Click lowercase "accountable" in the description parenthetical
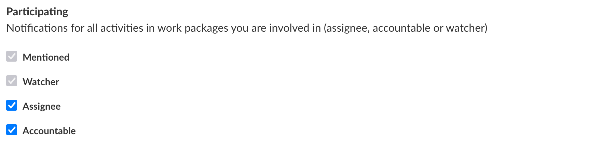This screenshot has height=143, width=615. [401, 28]
